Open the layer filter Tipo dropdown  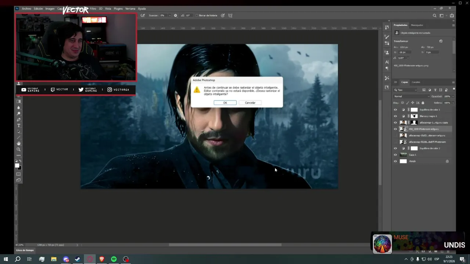tap(405, 90)
